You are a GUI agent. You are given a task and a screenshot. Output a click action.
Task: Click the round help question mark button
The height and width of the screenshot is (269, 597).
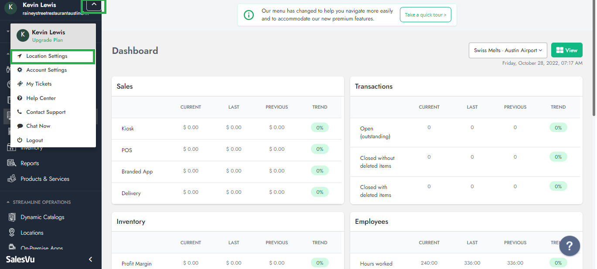point(569,246)
